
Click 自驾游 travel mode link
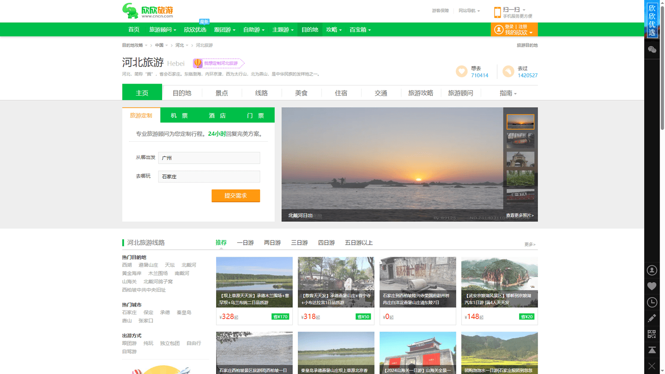pyautogui.click(x=129, y=351)
